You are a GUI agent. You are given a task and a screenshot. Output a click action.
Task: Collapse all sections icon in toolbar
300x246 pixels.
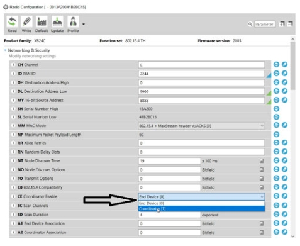tap(290, 24)
